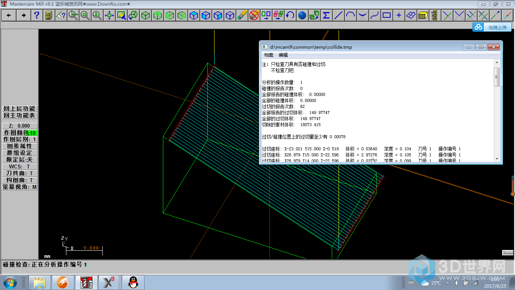This screenshot has width=515, height=290.
Task: Click 回上层功能 menu button
Action: point(20,109)
